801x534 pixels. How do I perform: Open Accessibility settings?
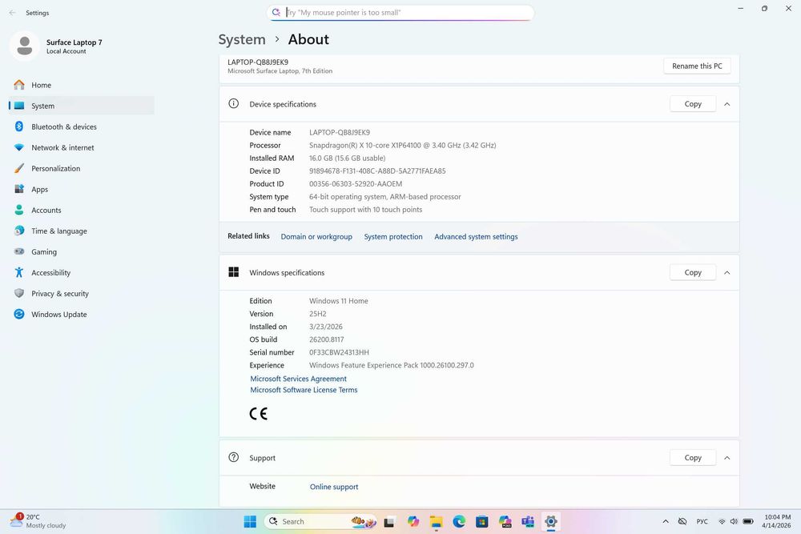[x=82, y=273]
